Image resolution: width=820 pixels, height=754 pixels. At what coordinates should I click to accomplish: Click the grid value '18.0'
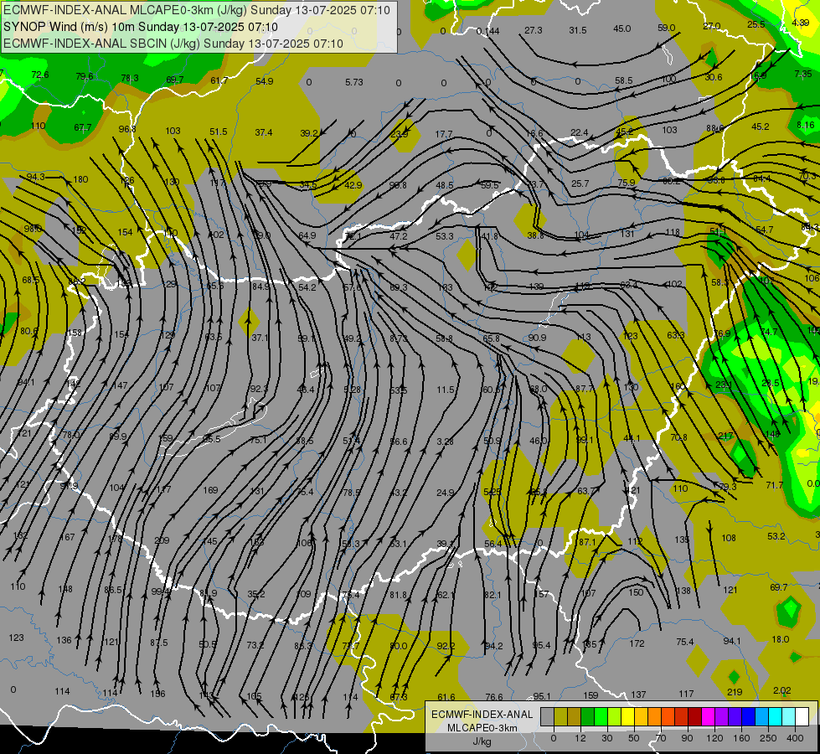tap(781, 639)
